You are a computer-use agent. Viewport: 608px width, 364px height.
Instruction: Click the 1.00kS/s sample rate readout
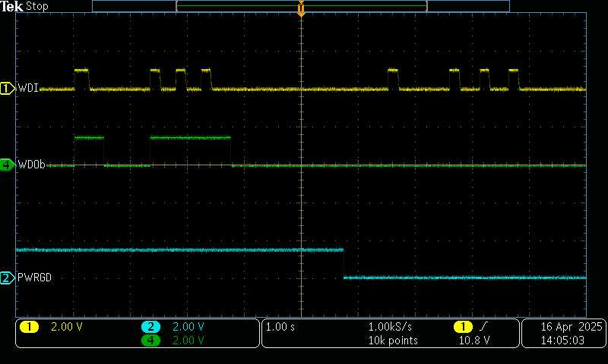click(390, 327)
